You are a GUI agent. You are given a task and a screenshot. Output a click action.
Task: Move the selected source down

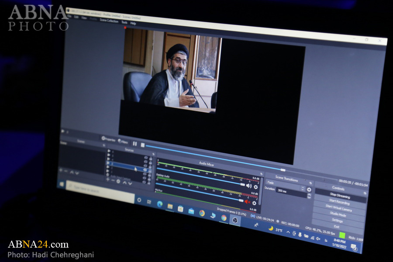[x=130, y=183]
